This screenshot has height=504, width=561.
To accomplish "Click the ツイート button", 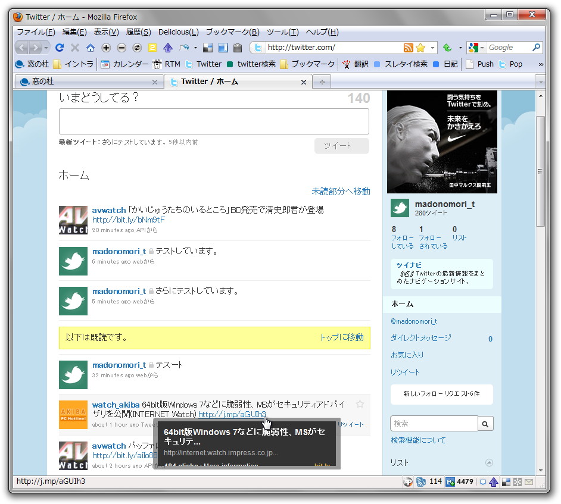I will 341,145.
